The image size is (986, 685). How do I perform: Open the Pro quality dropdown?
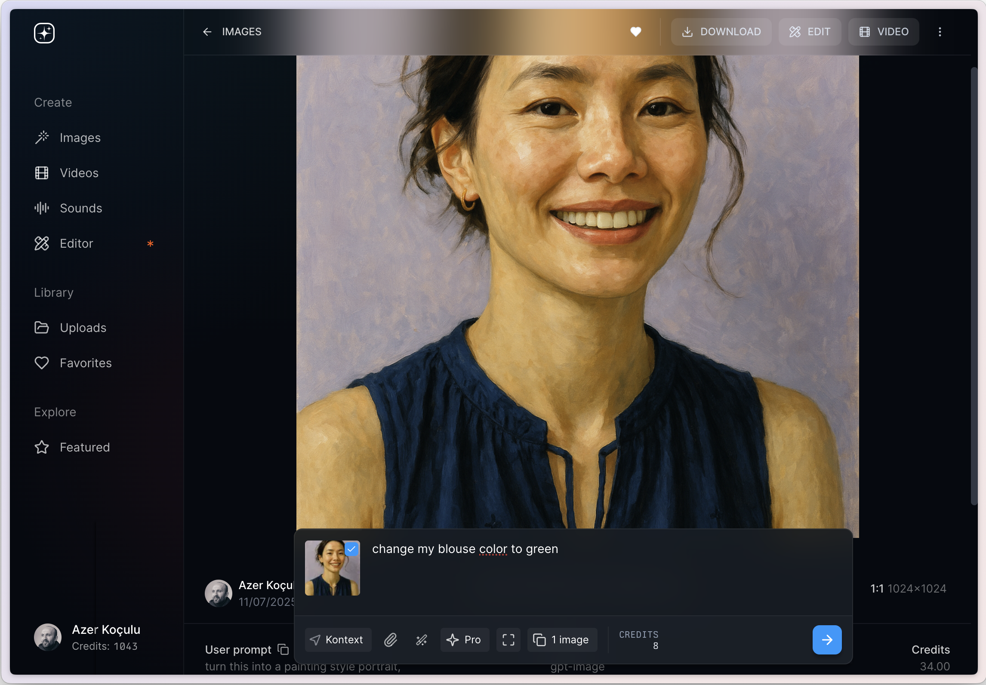click(x=464, y=640)
